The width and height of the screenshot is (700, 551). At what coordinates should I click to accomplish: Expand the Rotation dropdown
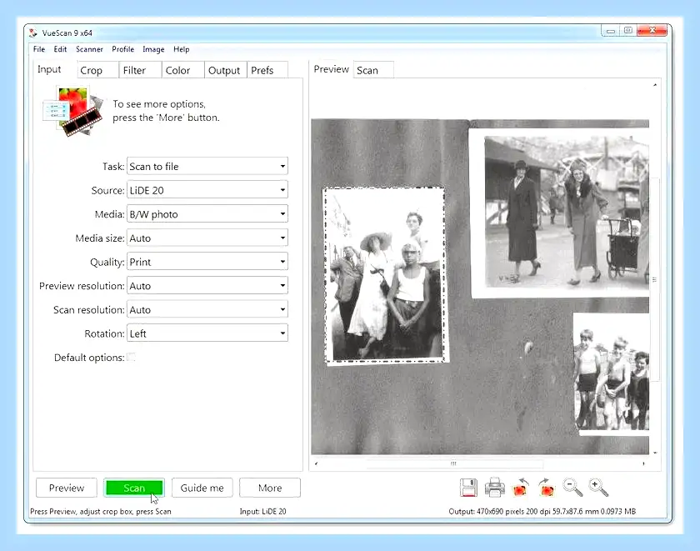(x=207, y=333)
